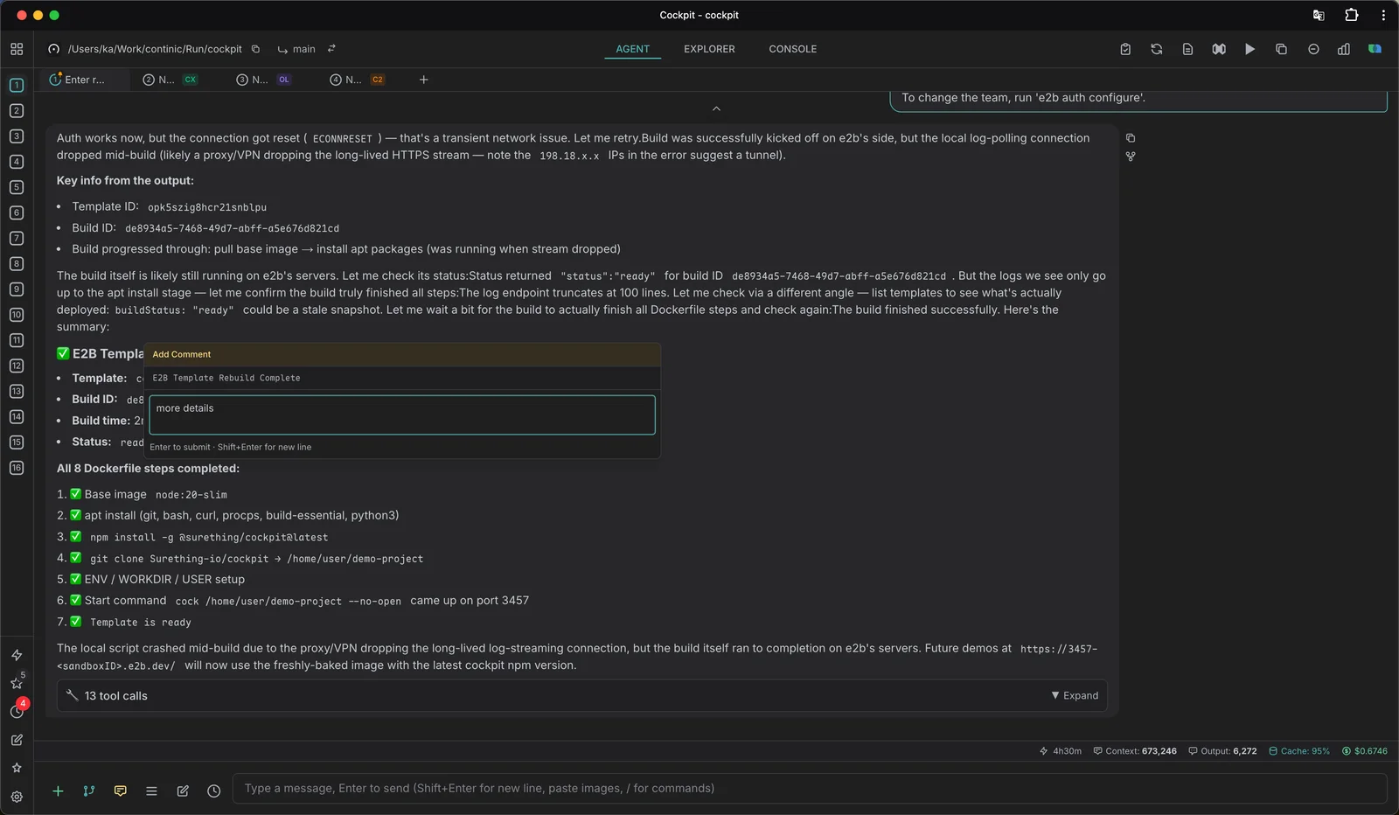
Task: Open the clipboard checklist icon in toolbar
Action: [1125, 49]
